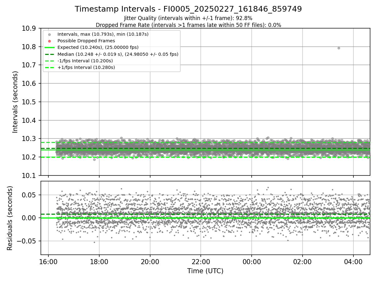Click legend entry '-1/fps Interval (10.200s)'
Screen dimensions: 377x282
(85, 61)
